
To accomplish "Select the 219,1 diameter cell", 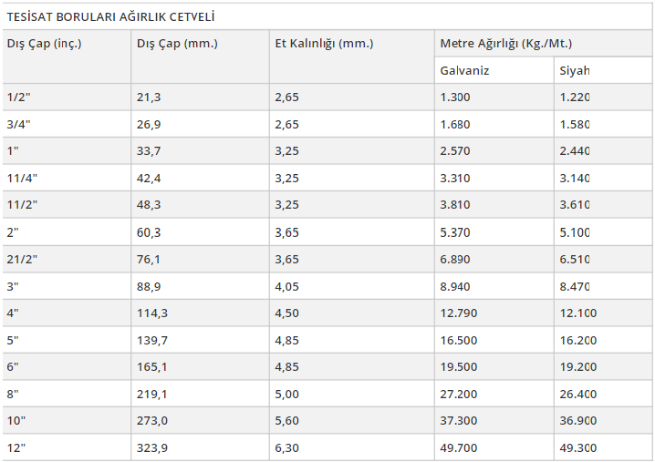I will point(200,394).
